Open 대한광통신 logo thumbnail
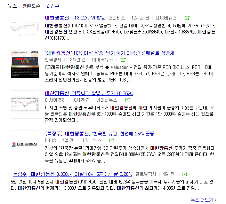 click(x=25, y=145)
